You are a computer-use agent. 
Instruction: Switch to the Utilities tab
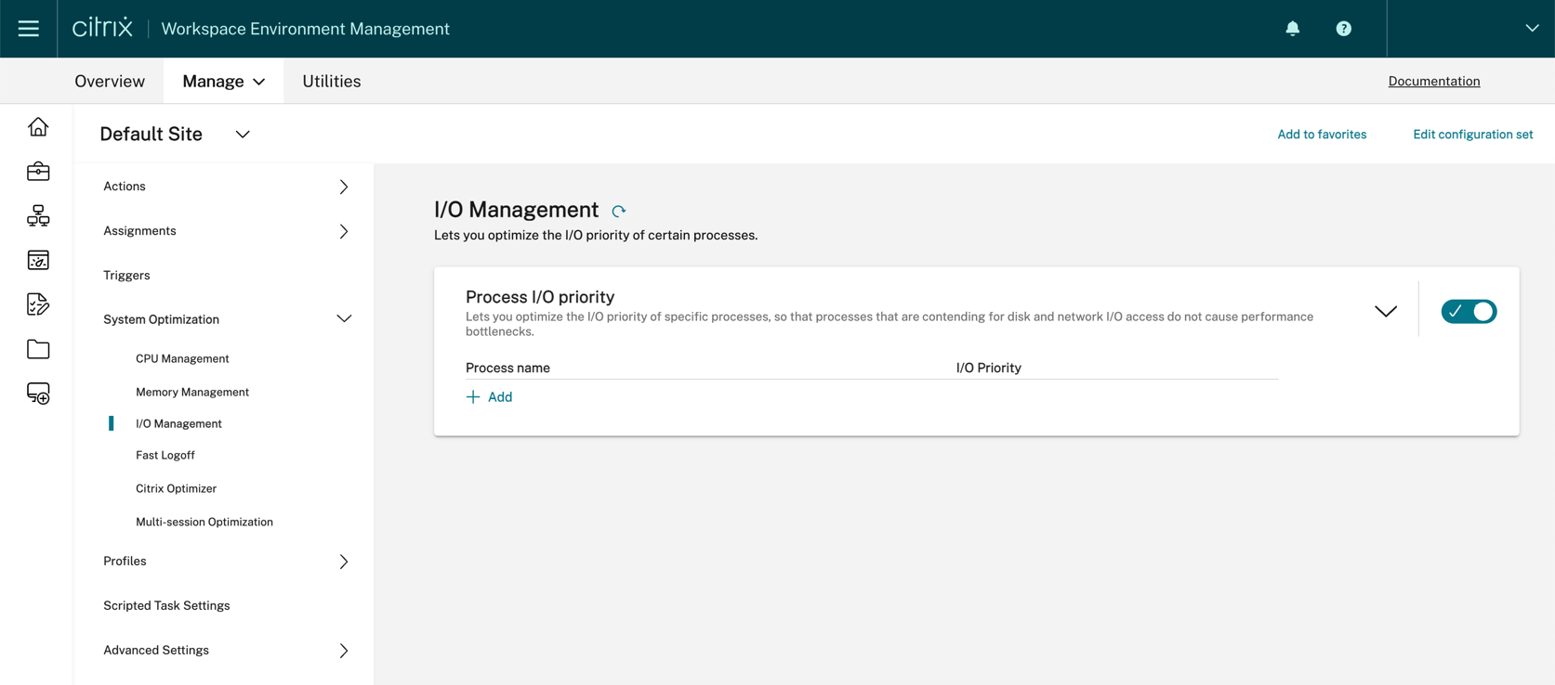point(331,82)
